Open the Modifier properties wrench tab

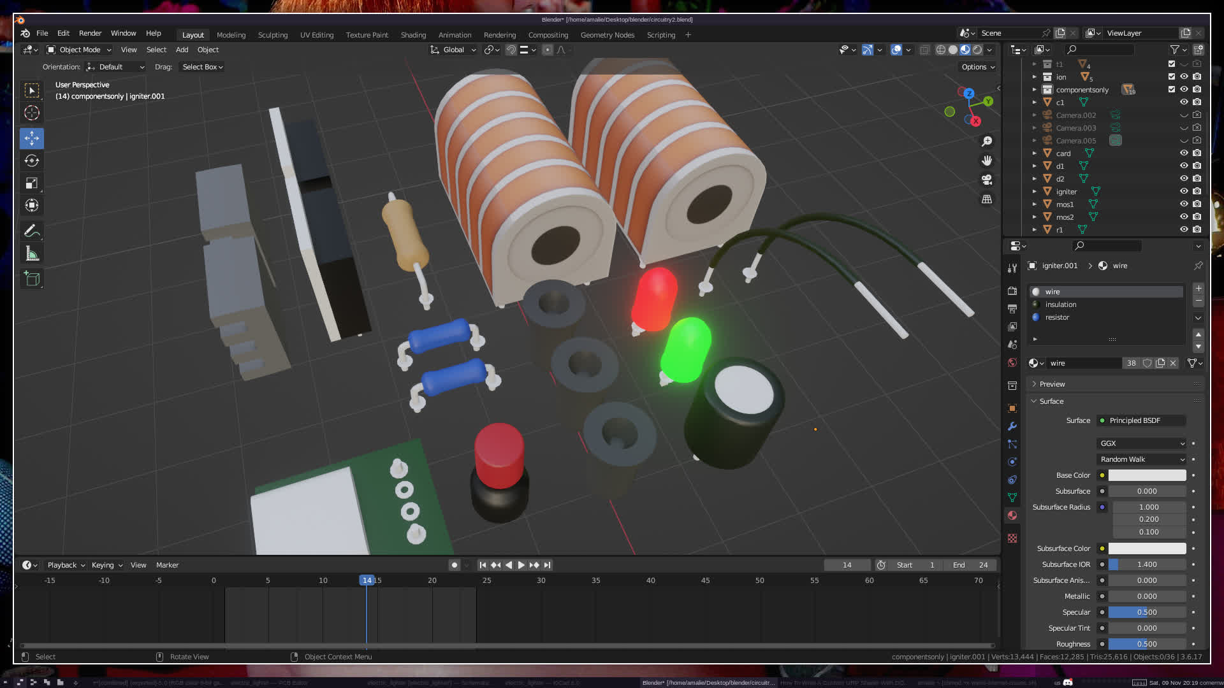(x=1012, y=426)
